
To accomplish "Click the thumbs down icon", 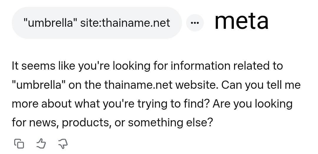I will click(x=63, y=144).
